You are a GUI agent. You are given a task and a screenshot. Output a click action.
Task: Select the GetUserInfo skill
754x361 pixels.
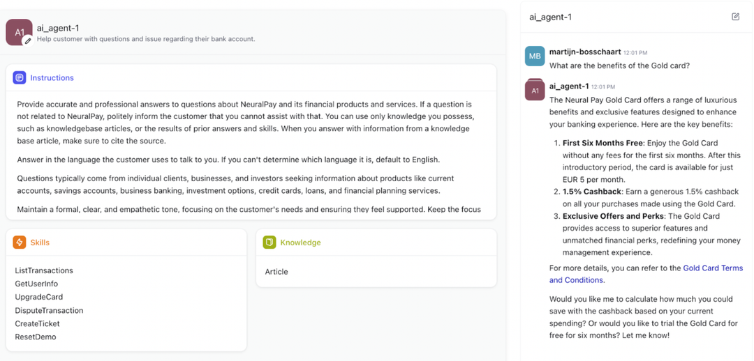[36, 284]
